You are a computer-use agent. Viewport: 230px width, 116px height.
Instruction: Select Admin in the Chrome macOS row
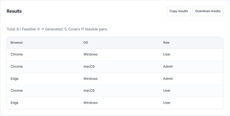[x=168, y=67]
